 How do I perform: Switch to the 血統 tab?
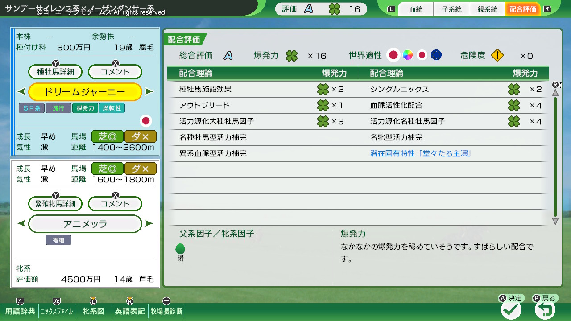pyautogui.click(x=415, y=9)
